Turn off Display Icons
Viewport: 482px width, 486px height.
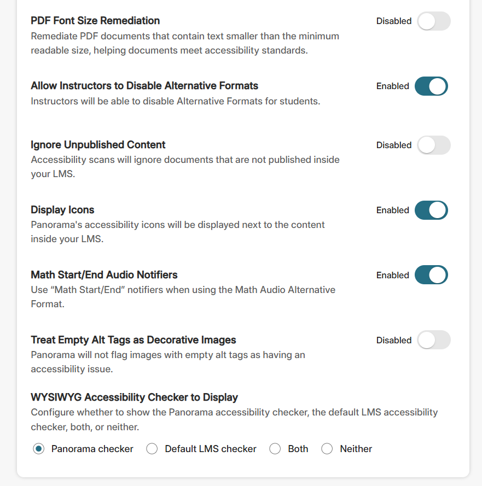(x=431, y=210)
